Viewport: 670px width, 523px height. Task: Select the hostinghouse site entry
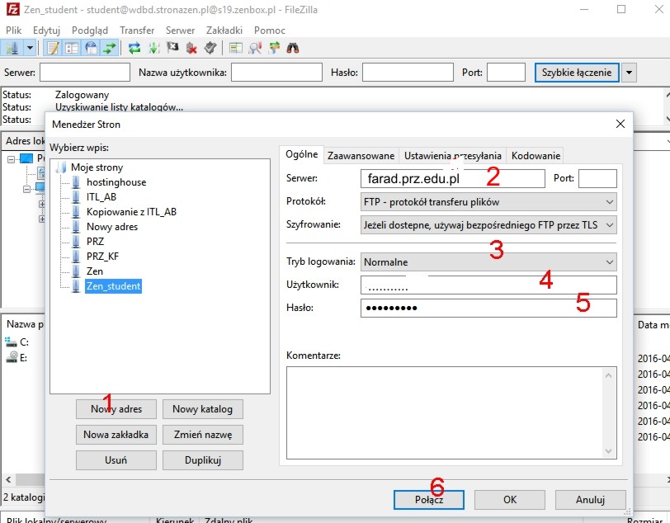click(116, 182)
